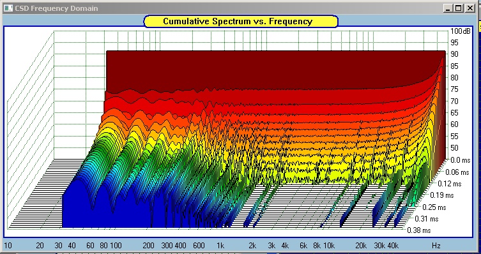The width and height of the screenshot is (481, 254).
Task: Close the CSD Frequency Domain window
Action: 470,8
